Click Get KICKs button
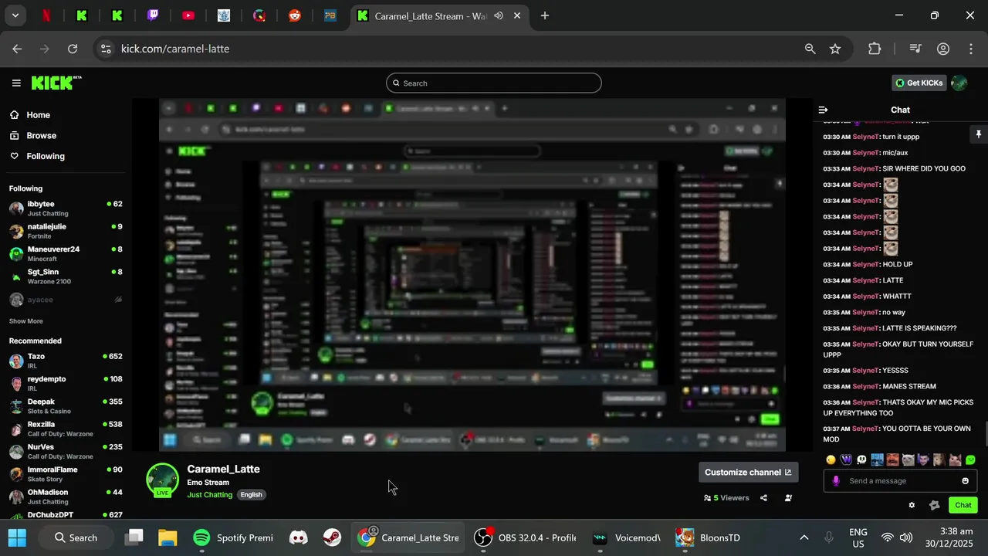 (919, 83)
